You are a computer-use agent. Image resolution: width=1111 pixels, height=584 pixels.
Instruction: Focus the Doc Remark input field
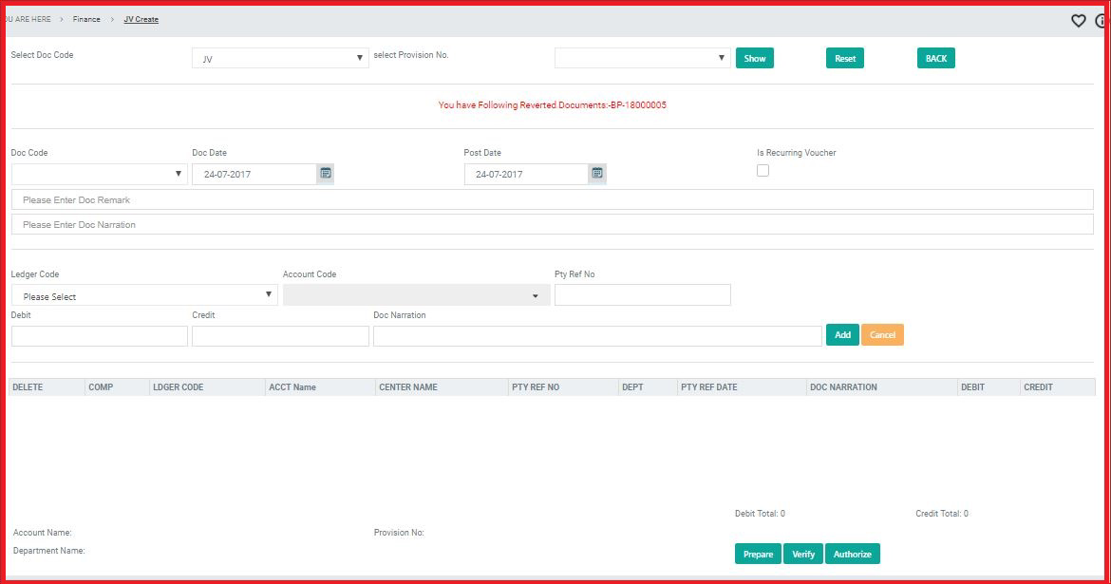(552, 199)
